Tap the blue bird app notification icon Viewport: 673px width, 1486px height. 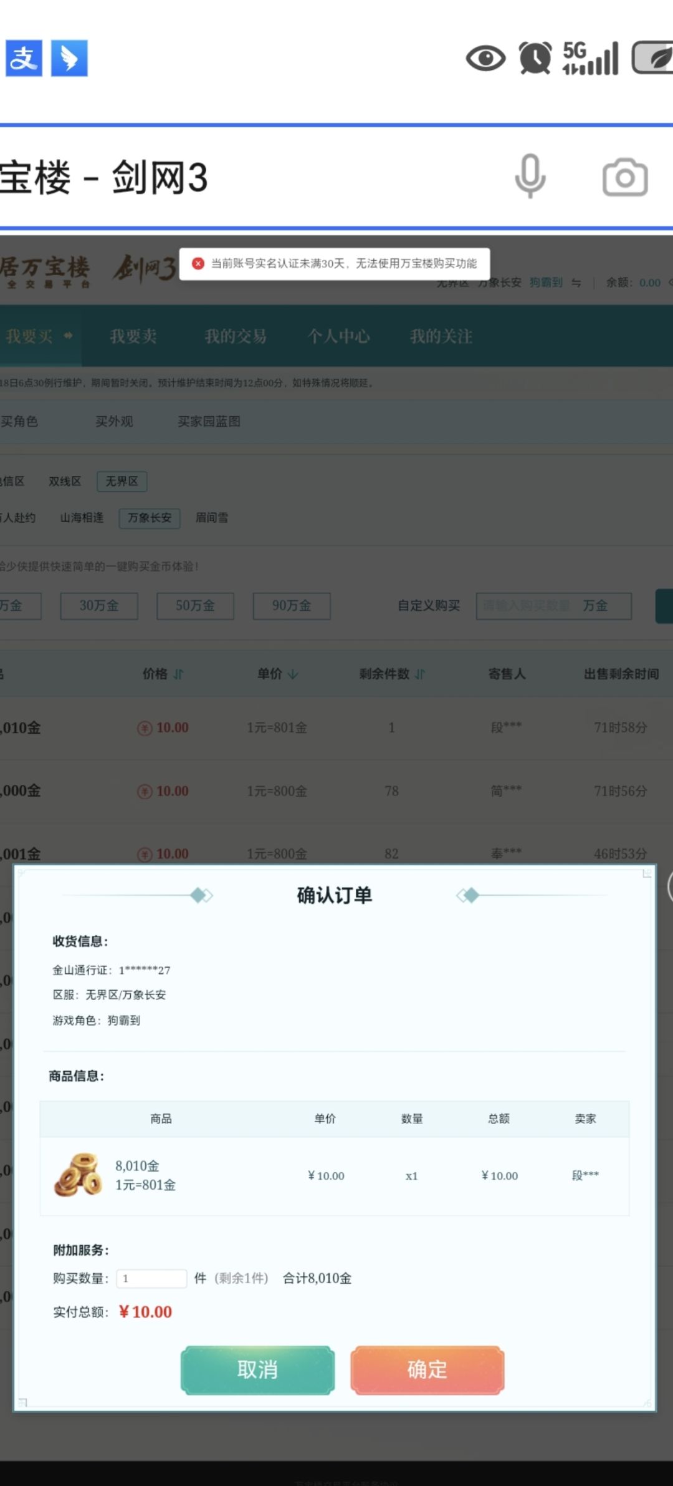69,58
